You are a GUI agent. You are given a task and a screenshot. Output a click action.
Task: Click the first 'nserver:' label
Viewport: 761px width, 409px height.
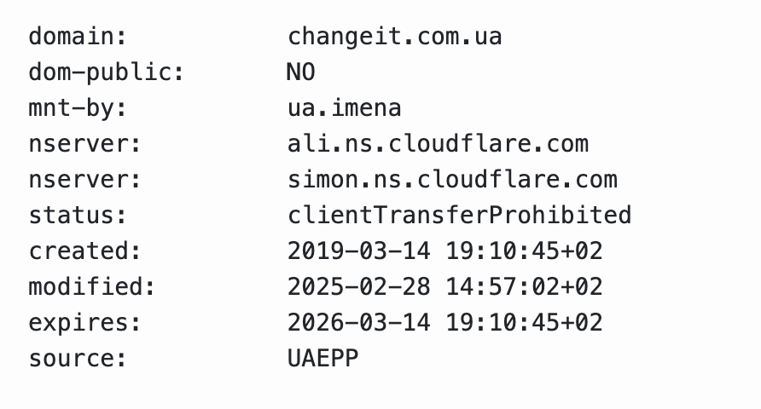[x=85, y=144]
